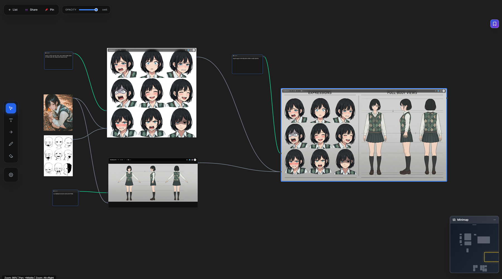
Task: Select the pencil draw tool
Action: [11, 144]
